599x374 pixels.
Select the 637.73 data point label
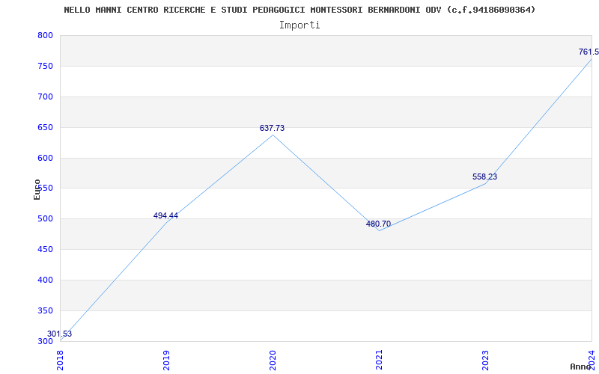click(272, 128)
